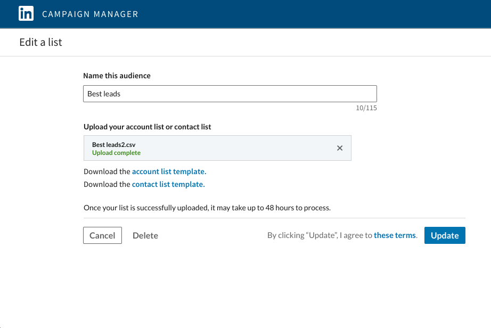Click the Delete button
Viewport: 491px width, 328px height.
point(145,235)
